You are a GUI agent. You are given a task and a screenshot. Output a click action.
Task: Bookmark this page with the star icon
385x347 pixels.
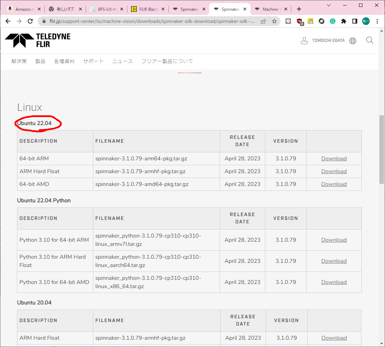pos(274,21)
